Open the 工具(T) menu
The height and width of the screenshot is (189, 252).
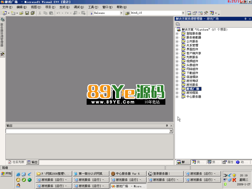pos(93,7)
